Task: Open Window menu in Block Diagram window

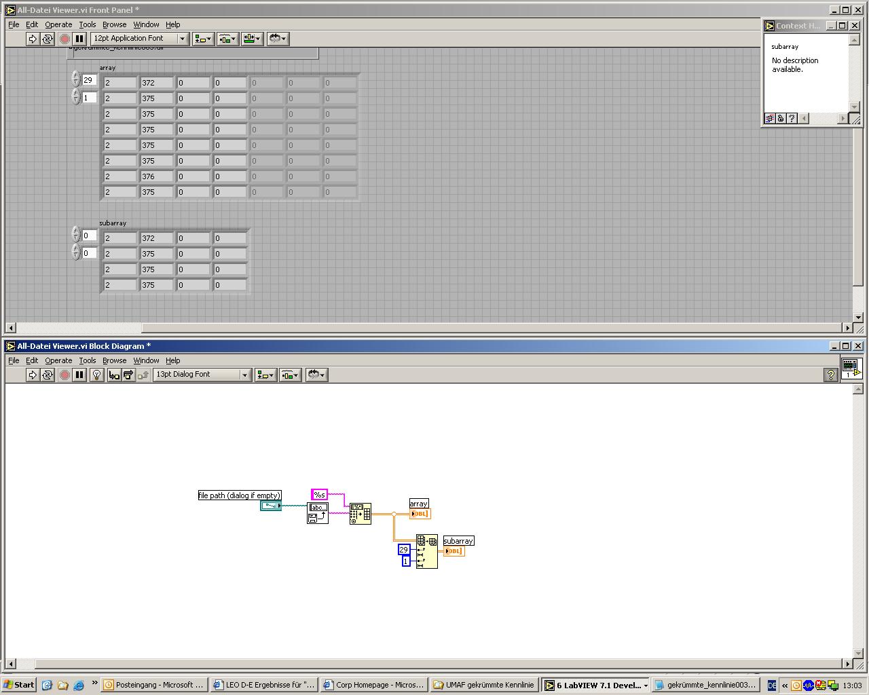Action: [146, 360]
